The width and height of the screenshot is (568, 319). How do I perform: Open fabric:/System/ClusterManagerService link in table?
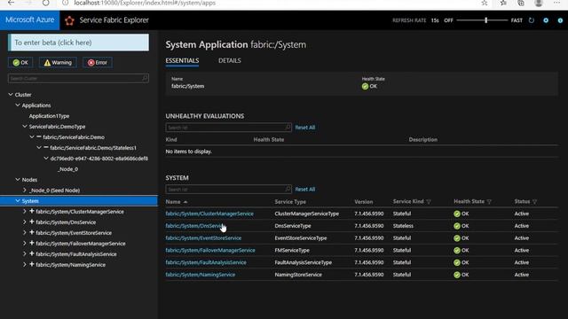209,214
